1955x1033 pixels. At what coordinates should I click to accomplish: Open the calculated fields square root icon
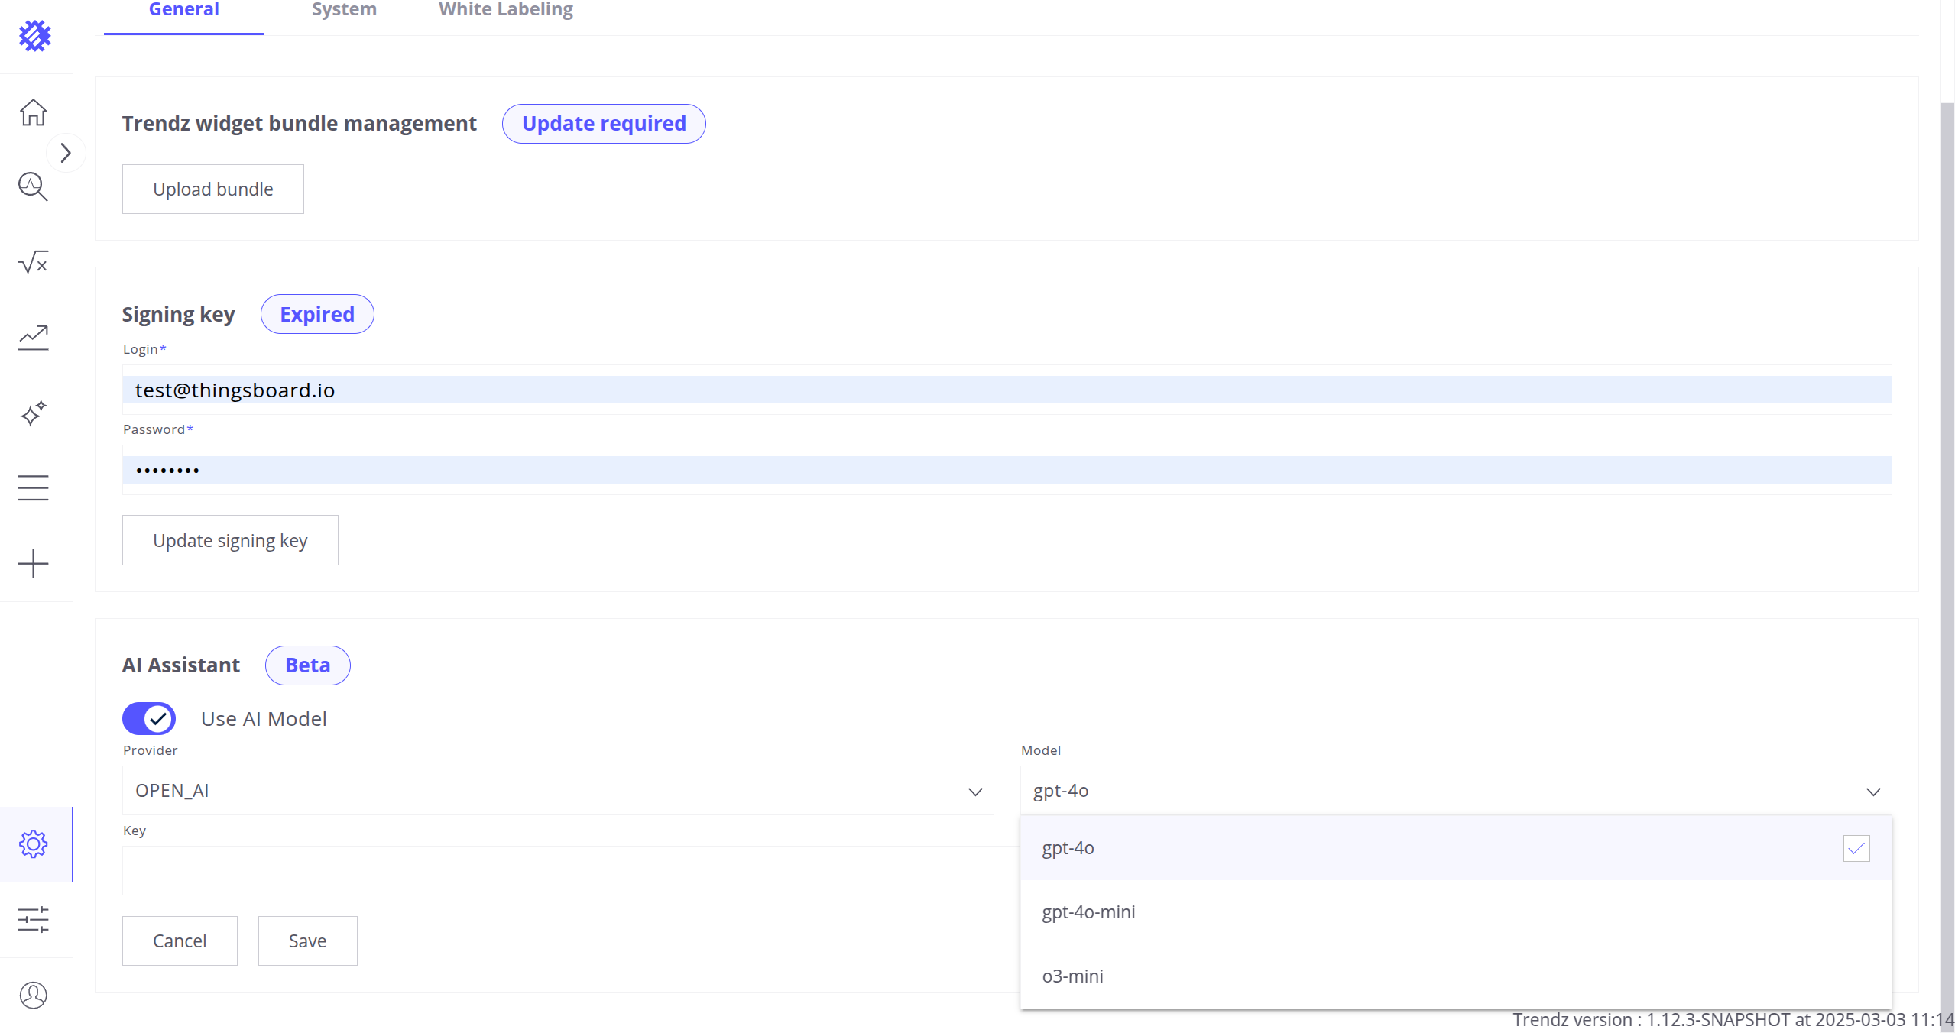click(x=33, y=263)
